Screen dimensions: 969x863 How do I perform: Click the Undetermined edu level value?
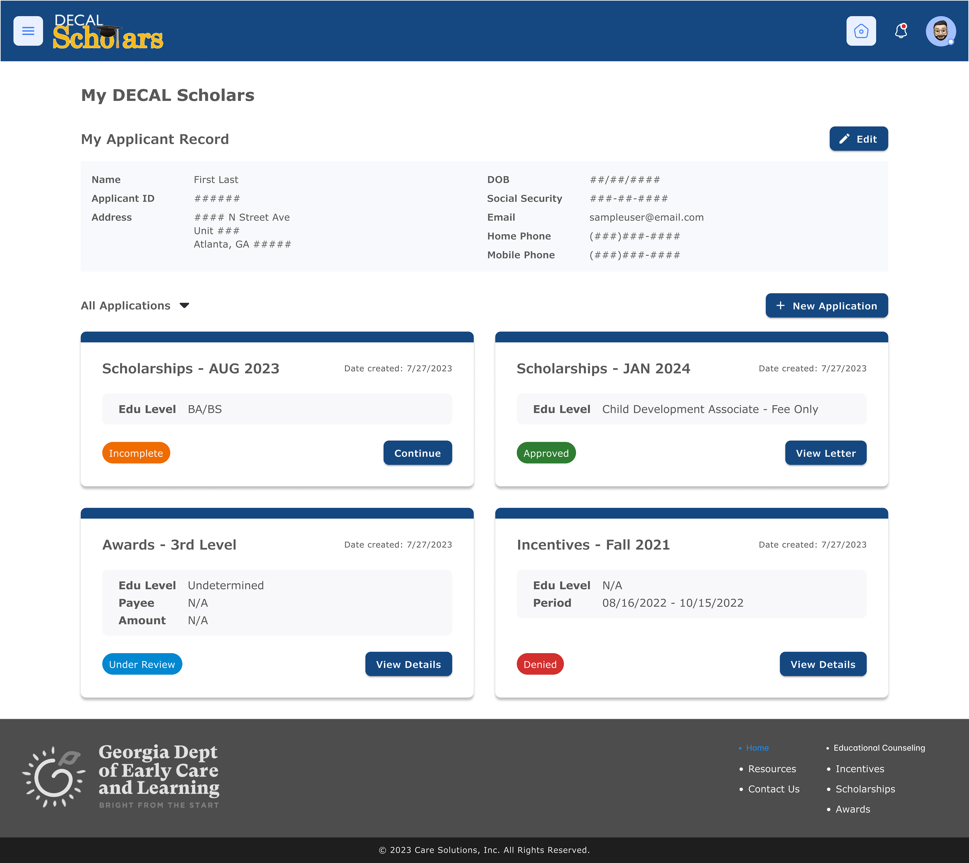click(x=225, y=586)
